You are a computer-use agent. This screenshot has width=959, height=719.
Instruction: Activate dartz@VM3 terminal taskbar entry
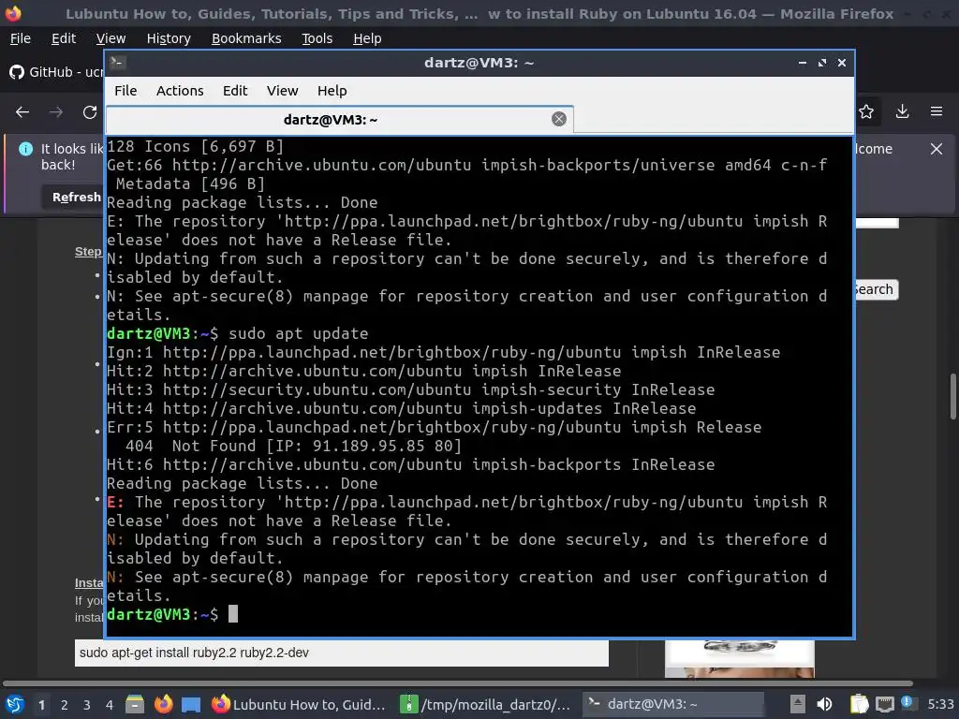point(672,704)
